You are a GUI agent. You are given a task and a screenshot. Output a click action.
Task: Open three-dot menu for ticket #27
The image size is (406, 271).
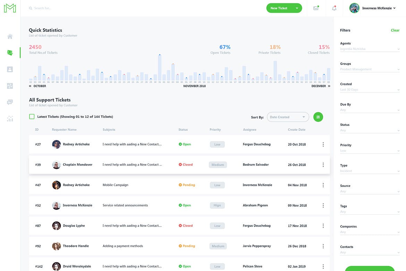click(x=323, y=145)
